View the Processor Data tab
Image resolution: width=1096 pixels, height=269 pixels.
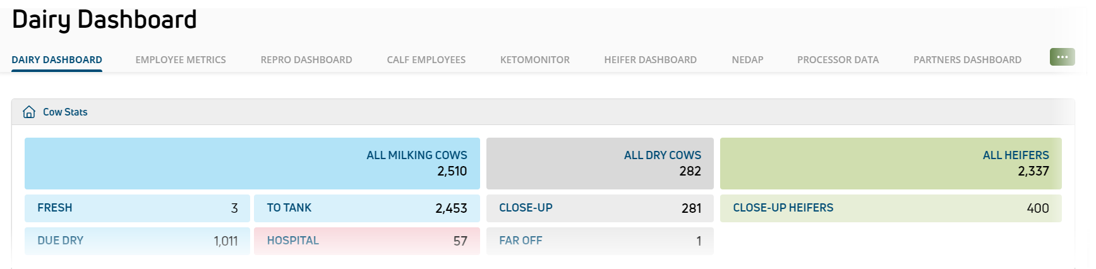838,60
